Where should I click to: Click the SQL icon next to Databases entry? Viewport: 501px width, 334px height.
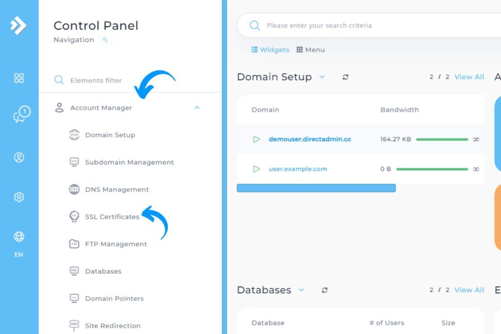(x=74, y=271)
